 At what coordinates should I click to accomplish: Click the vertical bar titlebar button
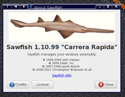(7, 7)
